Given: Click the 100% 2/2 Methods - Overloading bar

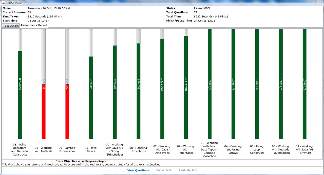Looking at the screenshot, I should coord(281,84).
